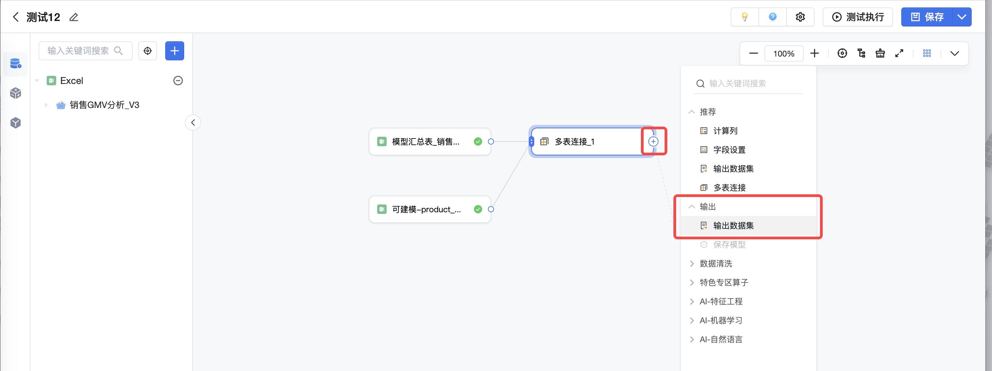
Task: Click the lightbulb tips icon
Action: 745,17
